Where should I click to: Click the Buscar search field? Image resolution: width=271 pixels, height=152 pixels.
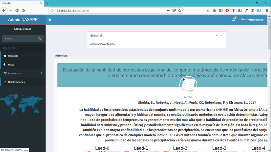pos(19,39)
